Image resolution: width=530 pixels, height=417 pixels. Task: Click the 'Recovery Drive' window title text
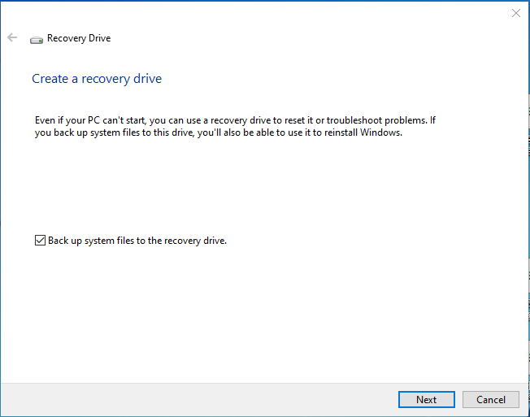pyautogui.click(x=79, y=38)
